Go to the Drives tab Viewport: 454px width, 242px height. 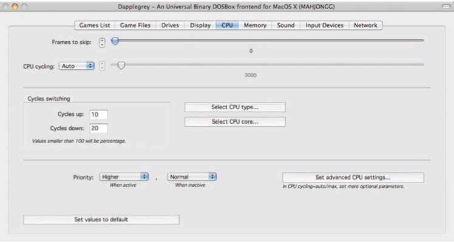(x=170, y=25)
